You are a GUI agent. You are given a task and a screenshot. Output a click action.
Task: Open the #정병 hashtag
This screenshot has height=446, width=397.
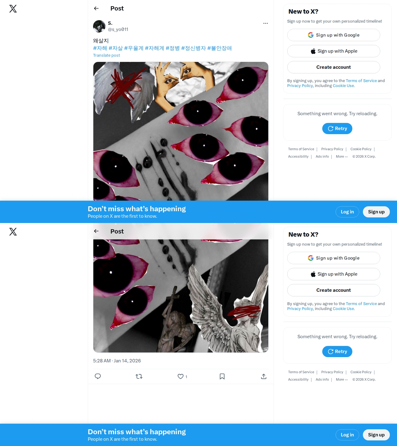[173, 48]
